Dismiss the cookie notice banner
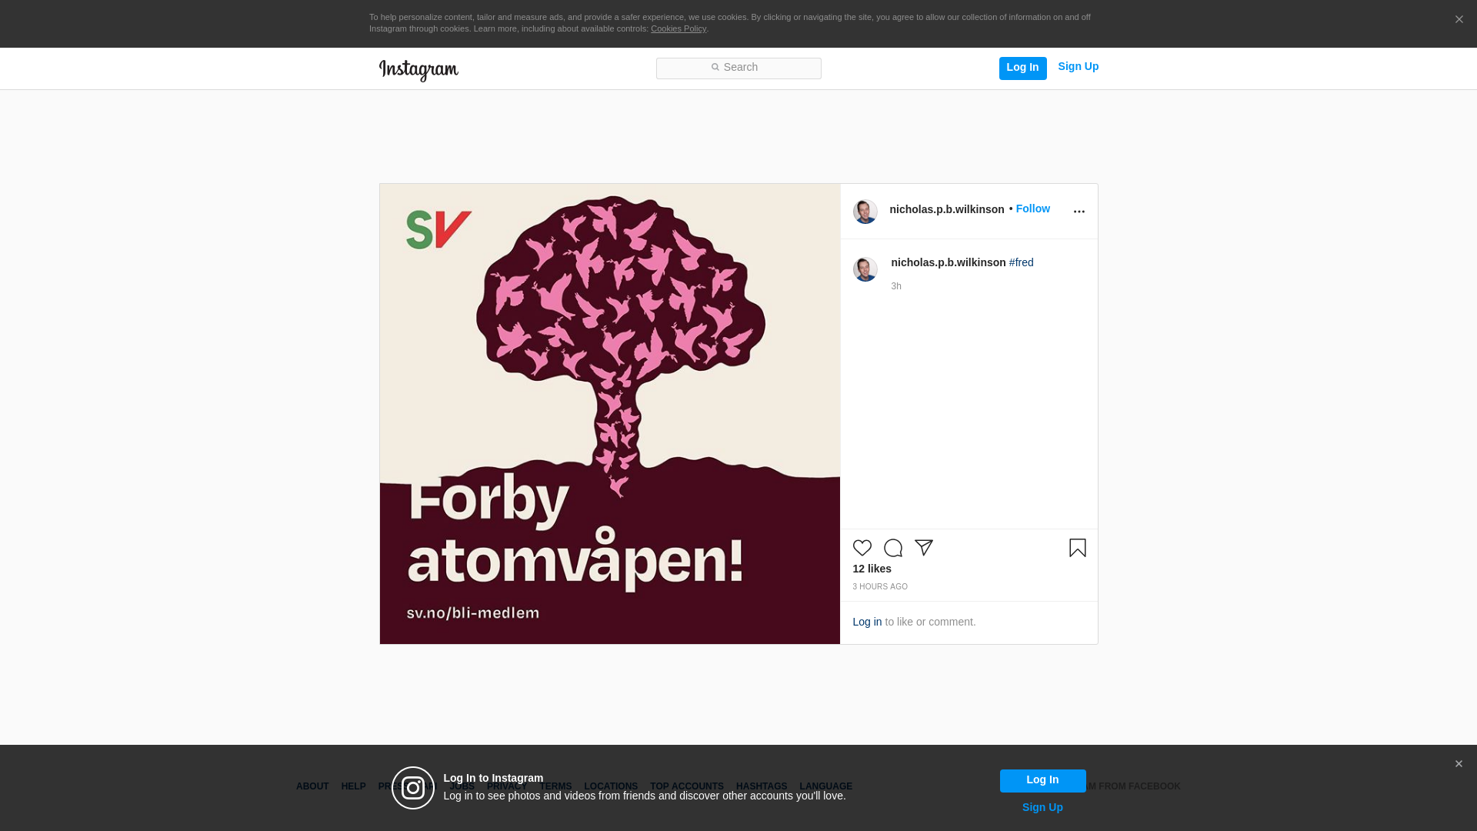 coord(1459,20)
